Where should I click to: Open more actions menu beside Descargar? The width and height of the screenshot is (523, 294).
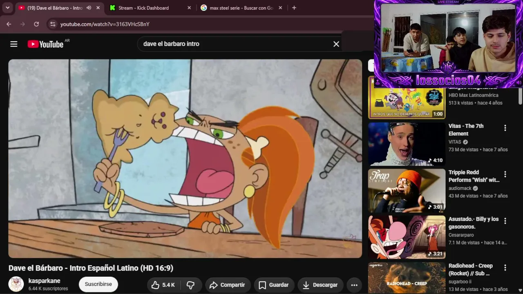pos(354,285)
